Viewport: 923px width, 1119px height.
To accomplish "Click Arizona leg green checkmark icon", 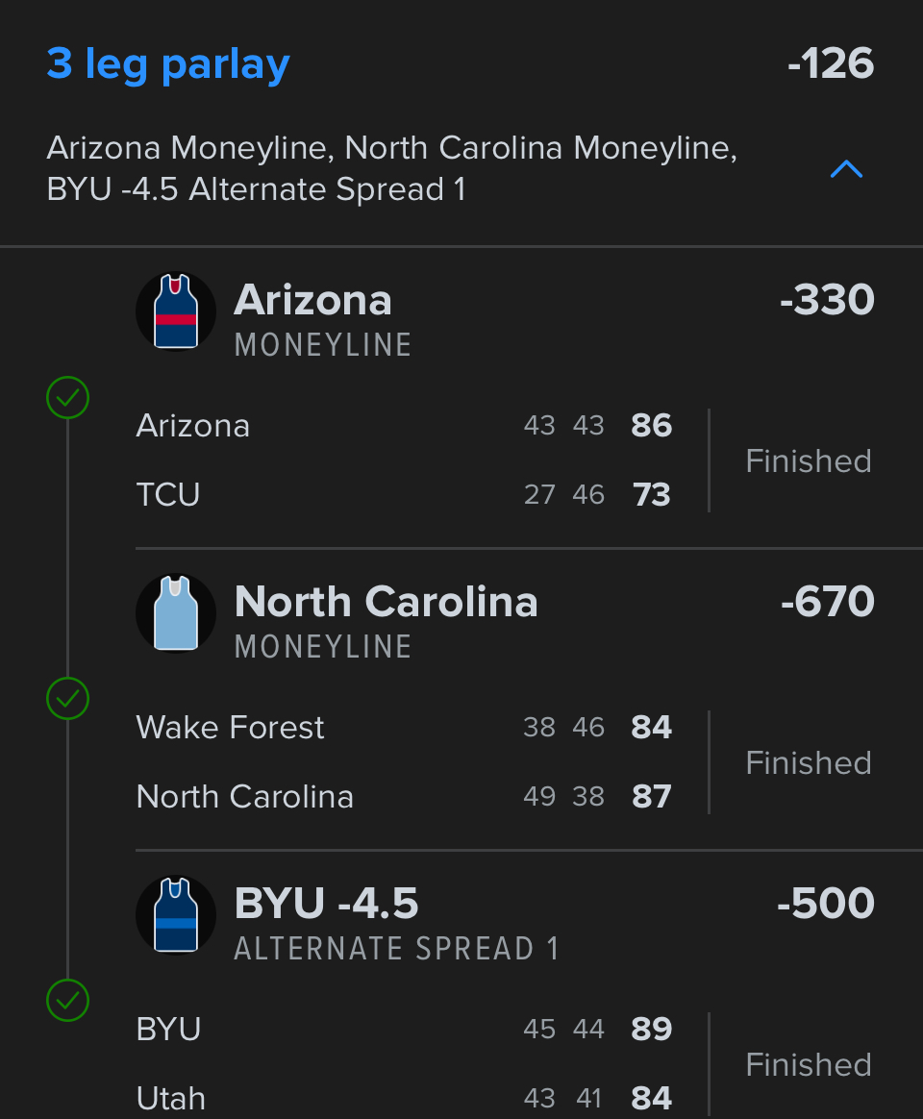I will [68, 397].
